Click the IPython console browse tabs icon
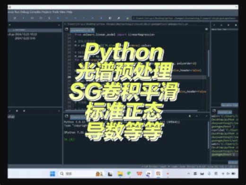 (x=66, y=116)
